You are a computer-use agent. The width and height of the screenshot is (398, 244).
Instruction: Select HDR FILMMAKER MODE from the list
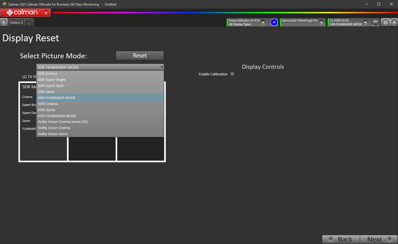point(57,116)
